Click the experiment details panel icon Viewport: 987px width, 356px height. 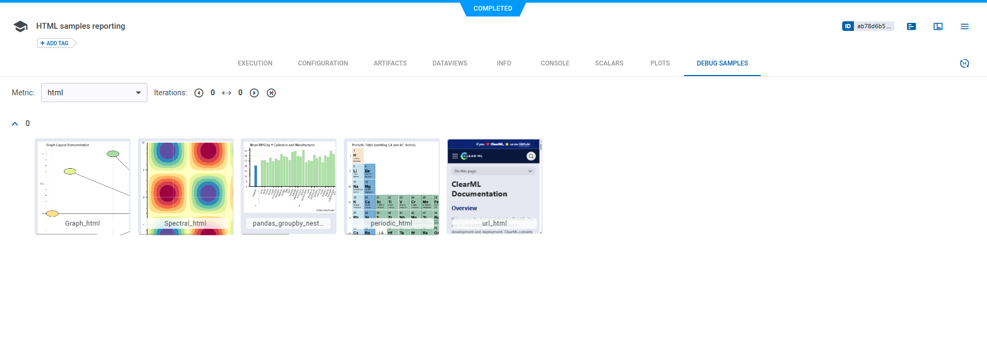pyautogui.click(x=911, y=27)
